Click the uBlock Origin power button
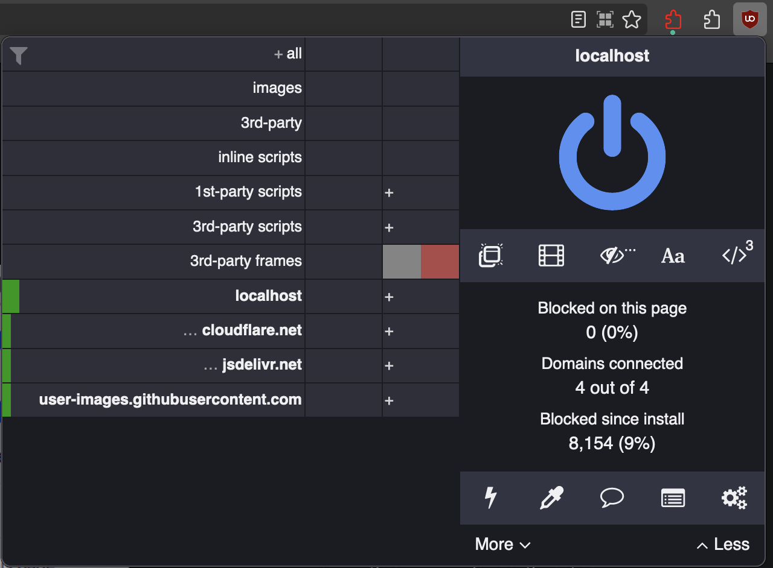This screenshot has width=773, height=568. pyautogui.click(x=612, y=153)
